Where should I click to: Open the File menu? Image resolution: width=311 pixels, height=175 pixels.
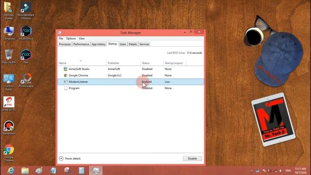(x=61, y=38)
